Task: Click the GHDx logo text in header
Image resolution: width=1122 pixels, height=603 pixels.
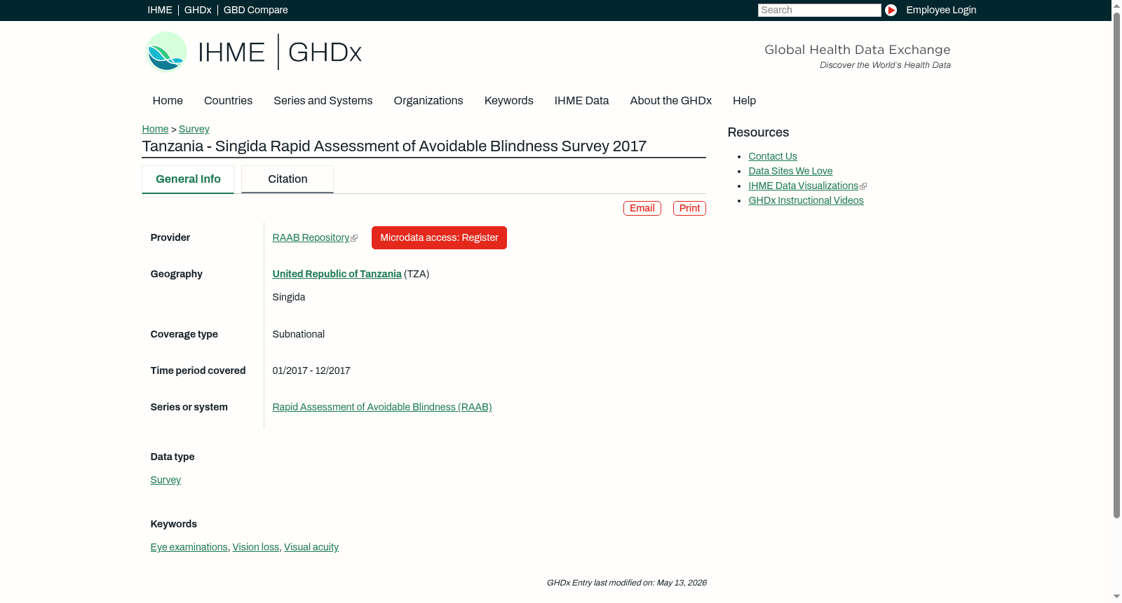Action: (x=325, y=53)
